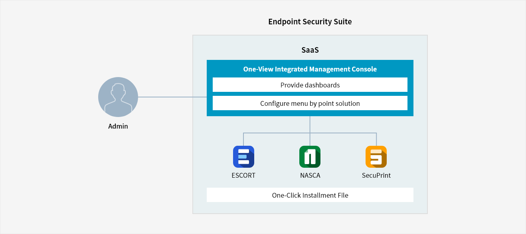Click the green NASCA product icon

(x=310, y=157)
